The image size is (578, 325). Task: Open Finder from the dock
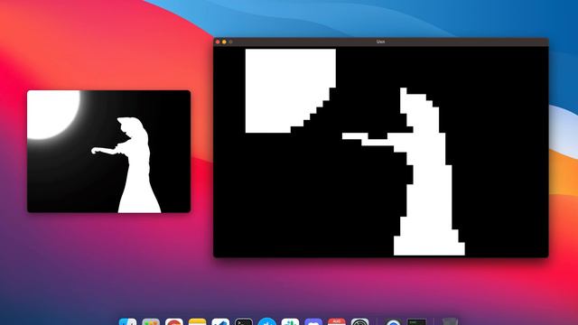click(x=128, y=321)
